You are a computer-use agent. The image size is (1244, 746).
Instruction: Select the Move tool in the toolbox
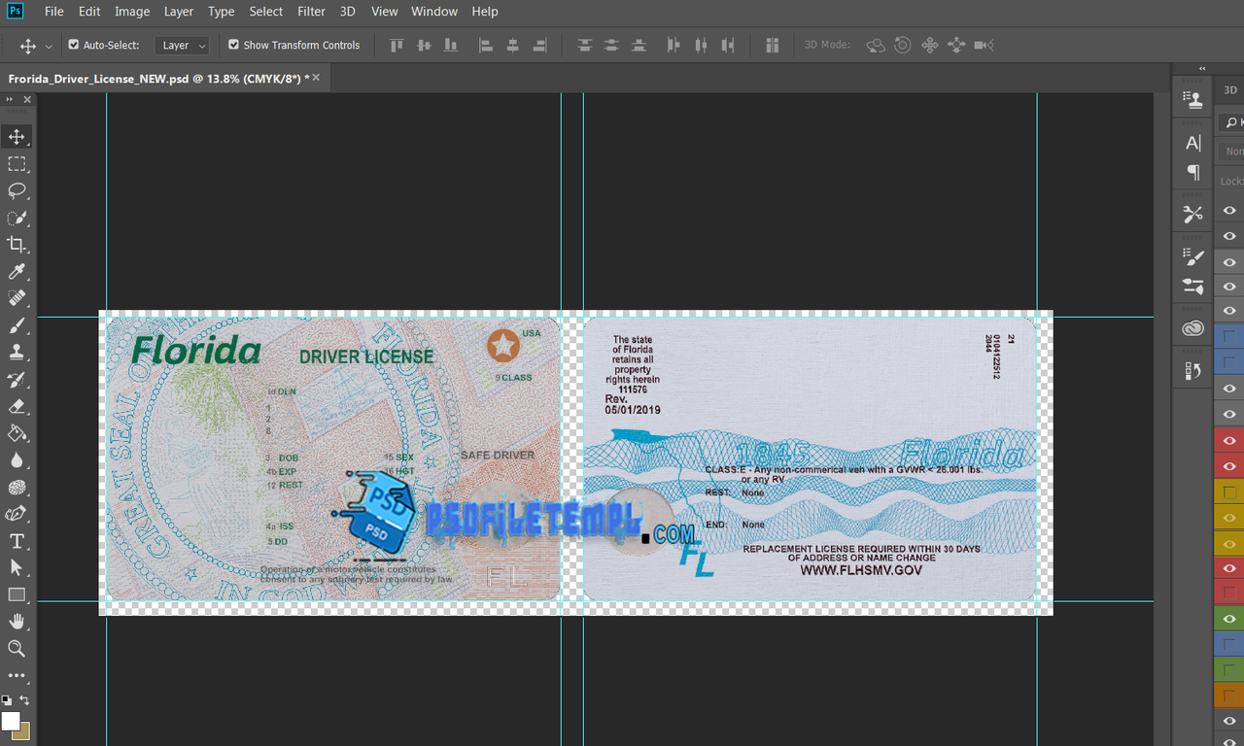[x=17, y=137]
